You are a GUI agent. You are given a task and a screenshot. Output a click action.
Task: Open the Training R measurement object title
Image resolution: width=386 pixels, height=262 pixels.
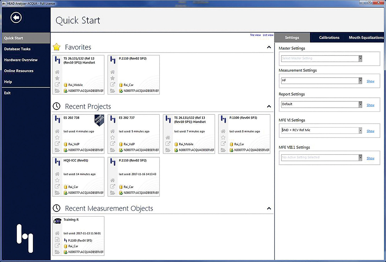point(71,220)
